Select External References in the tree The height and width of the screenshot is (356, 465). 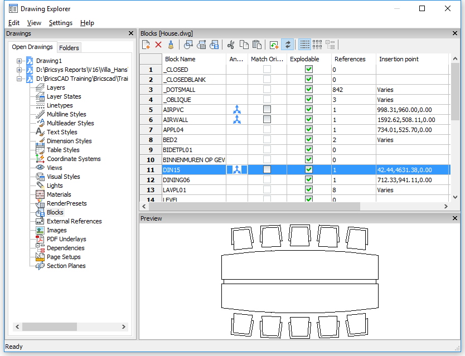[74, 221]
